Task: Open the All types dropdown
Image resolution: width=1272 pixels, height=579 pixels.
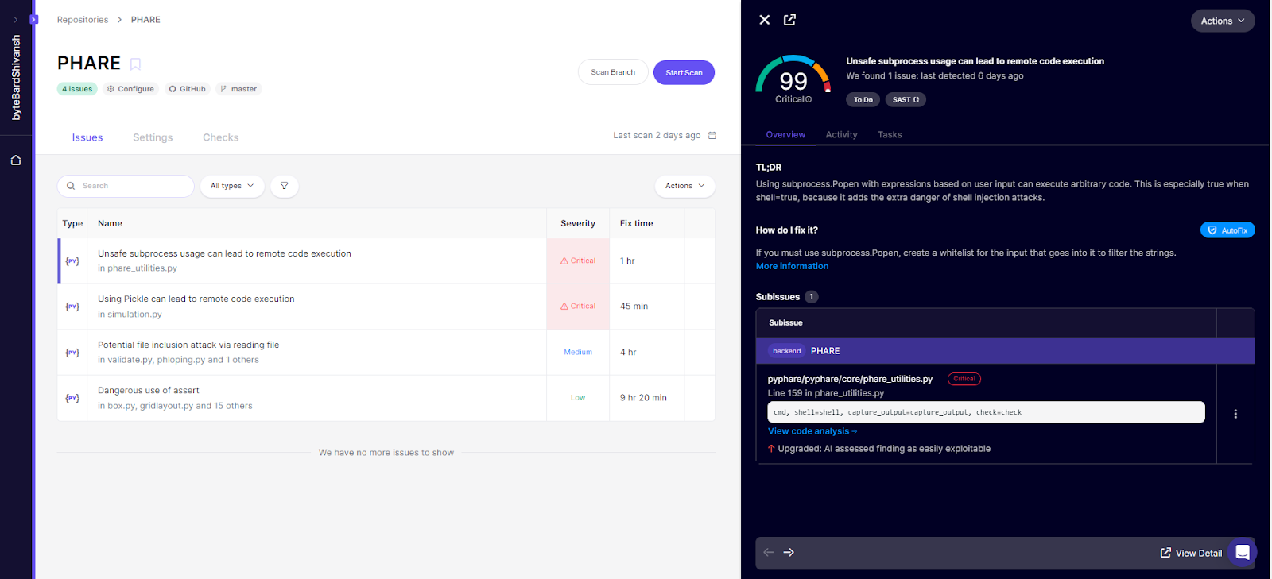Action: point(232,186)
